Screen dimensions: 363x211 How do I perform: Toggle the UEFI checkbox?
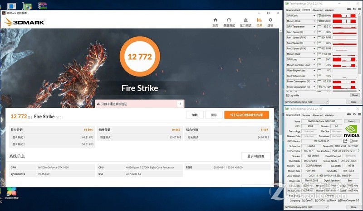coord(351,141)
